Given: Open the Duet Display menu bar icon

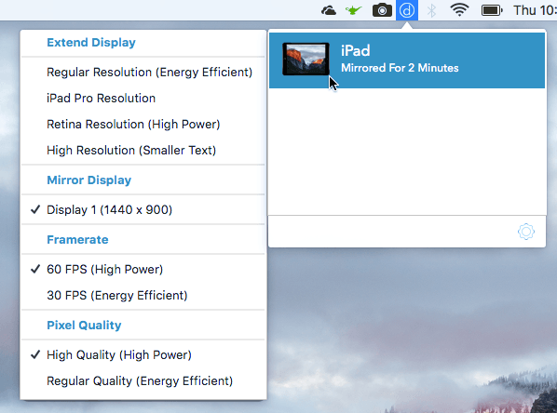Looking at the screenshot, I should [407, 10].
